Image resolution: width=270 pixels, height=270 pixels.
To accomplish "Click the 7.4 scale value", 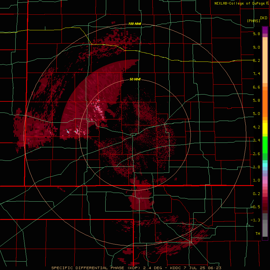I will [256, 74].
